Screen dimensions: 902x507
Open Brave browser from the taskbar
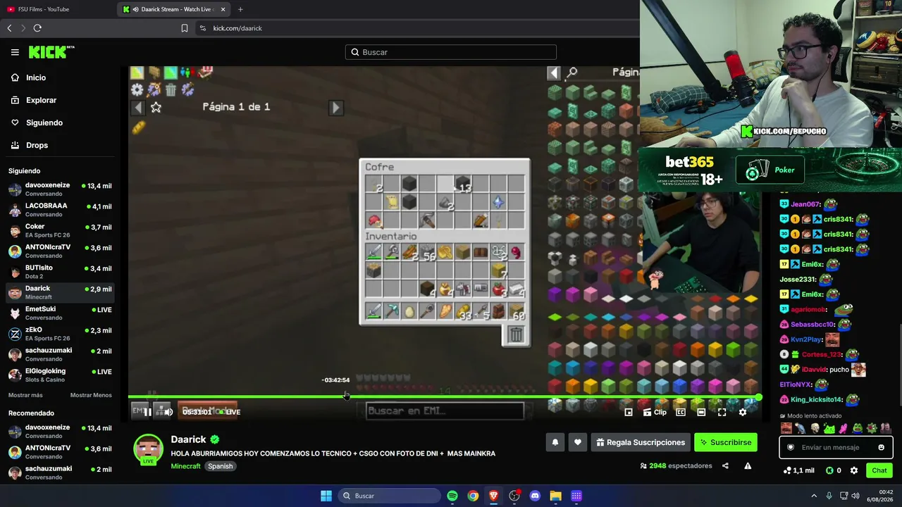[494, 496]
